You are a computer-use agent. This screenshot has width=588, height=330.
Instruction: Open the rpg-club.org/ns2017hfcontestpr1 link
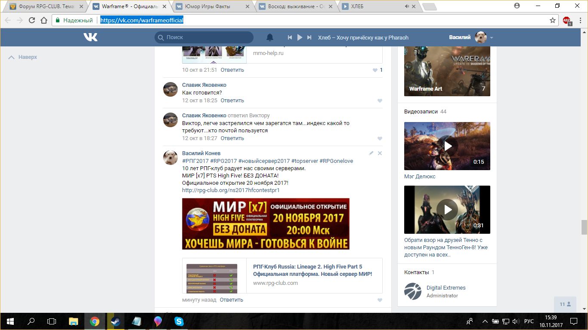point(231,190)
